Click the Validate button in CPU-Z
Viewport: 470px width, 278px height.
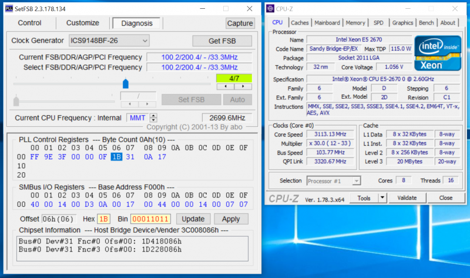click(407, 198)
